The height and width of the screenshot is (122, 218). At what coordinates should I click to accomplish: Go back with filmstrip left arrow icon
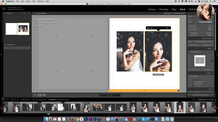pos(15,100)
